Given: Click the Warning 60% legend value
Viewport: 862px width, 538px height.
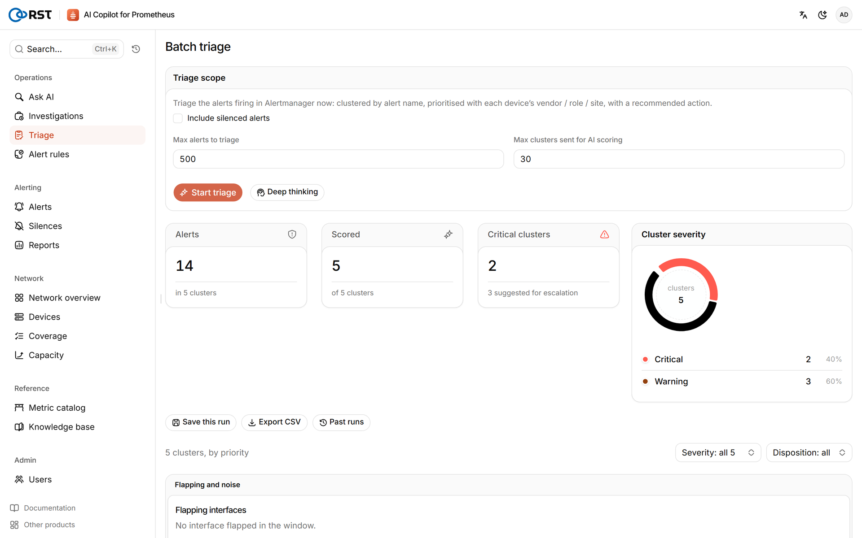Looking at the screenshot, I should pyautogui.click(x=834, y=382).
